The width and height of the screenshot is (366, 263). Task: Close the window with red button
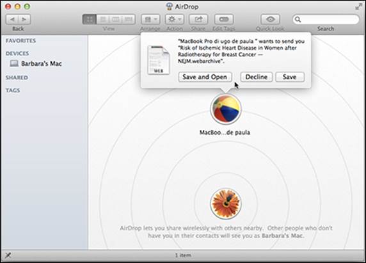(x=8, y=6)
